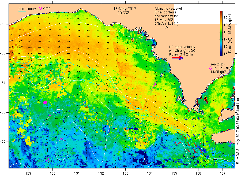241x177 pixels.
Task: Click the '16' label on the color bar
Action: (x=225, y=46)
